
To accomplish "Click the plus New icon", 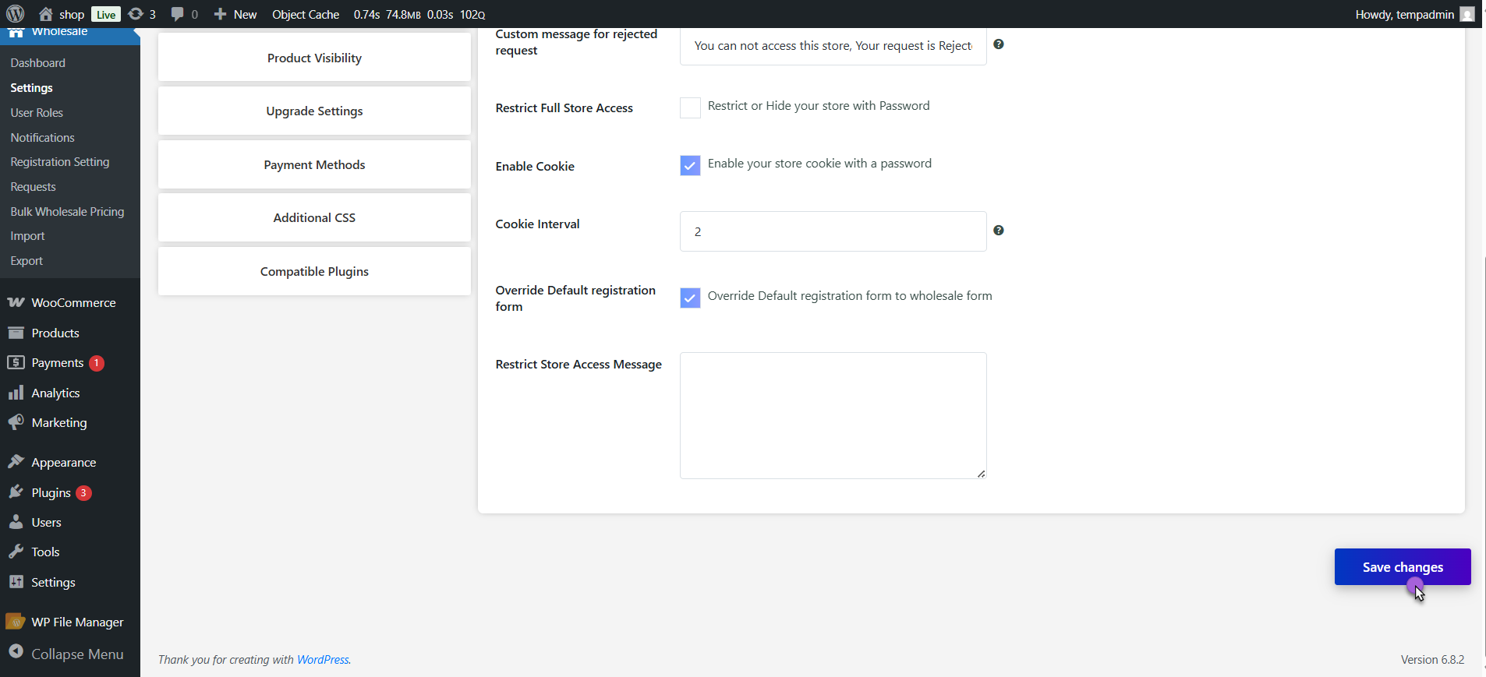I will (220, 14).
